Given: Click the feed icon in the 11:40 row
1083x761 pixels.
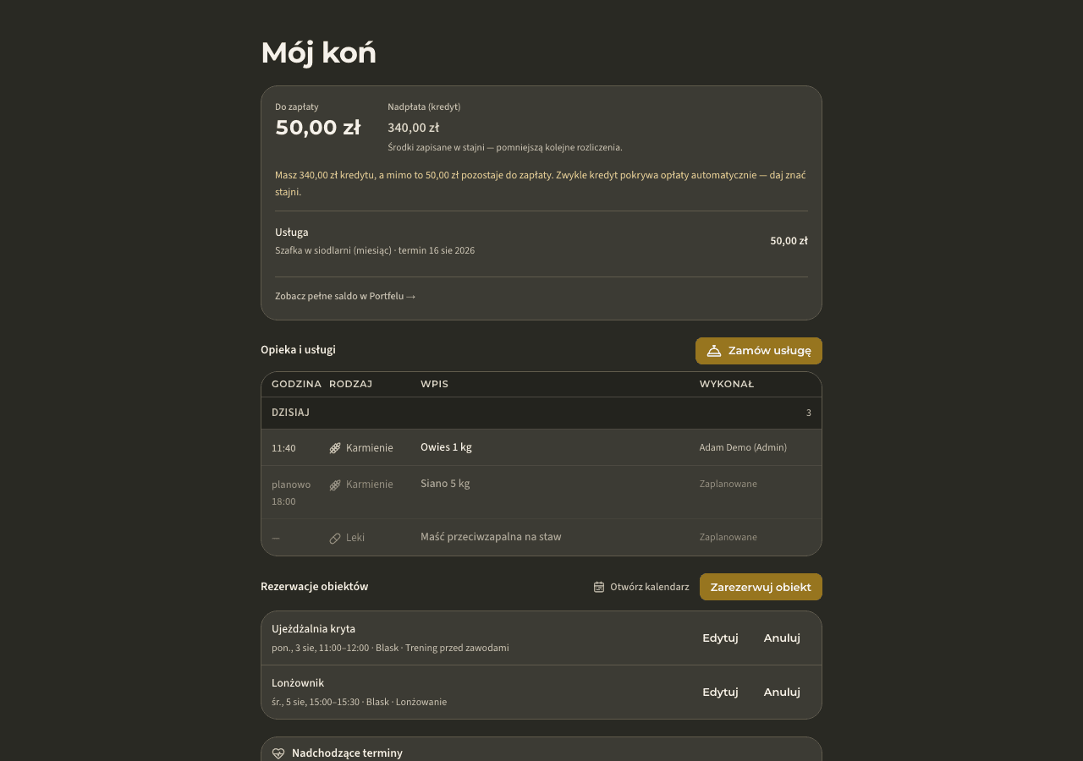Looking at the screenshot, I should pos(335,448).
